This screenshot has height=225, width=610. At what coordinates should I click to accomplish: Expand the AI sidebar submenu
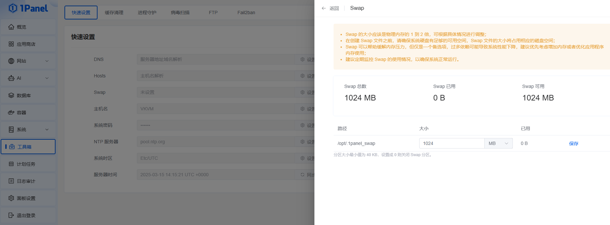(x=47, y=78)
